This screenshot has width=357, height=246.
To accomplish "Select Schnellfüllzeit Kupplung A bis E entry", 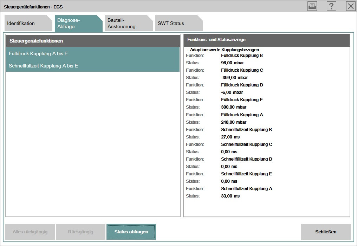I will pyautogui.click(x=92, y=66).
